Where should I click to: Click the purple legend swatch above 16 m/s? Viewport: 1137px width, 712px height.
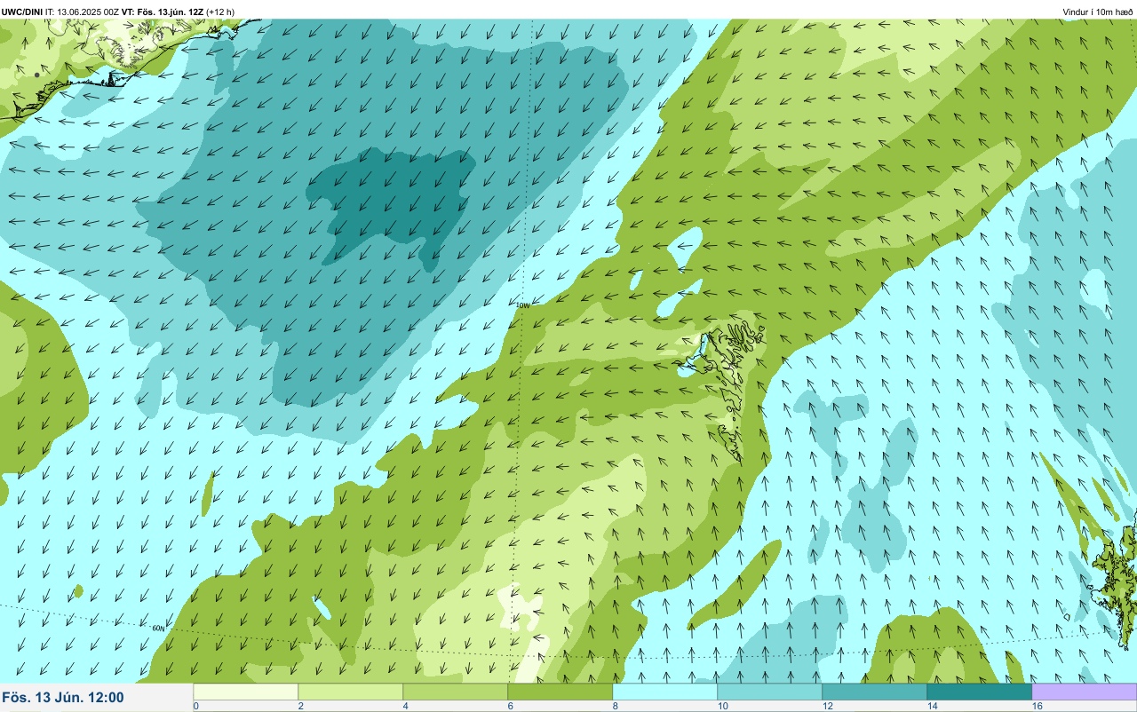pos(1085,692)
